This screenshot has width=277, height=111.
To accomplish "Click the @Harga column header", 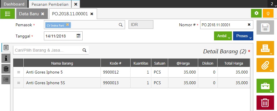I will (x=183, y=63).
